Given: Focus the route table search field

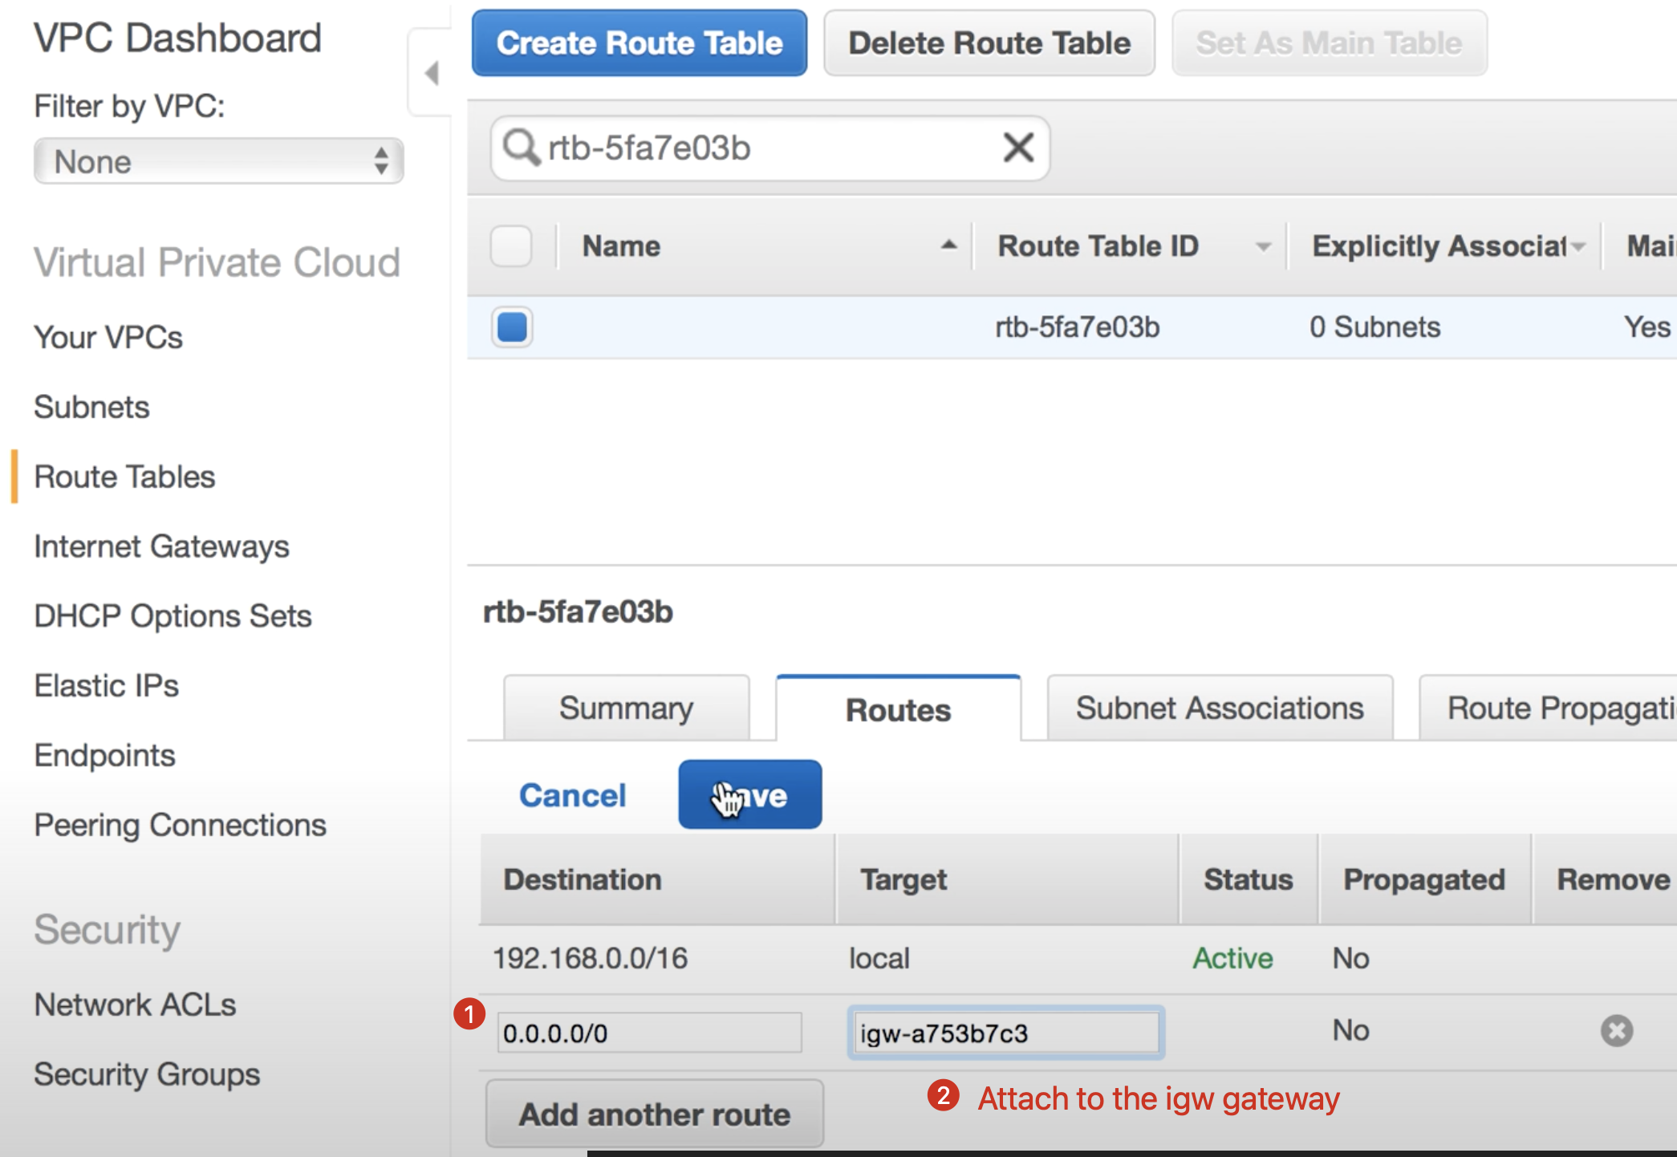Looking at the screenshot, I should click(x=770, y=148).
